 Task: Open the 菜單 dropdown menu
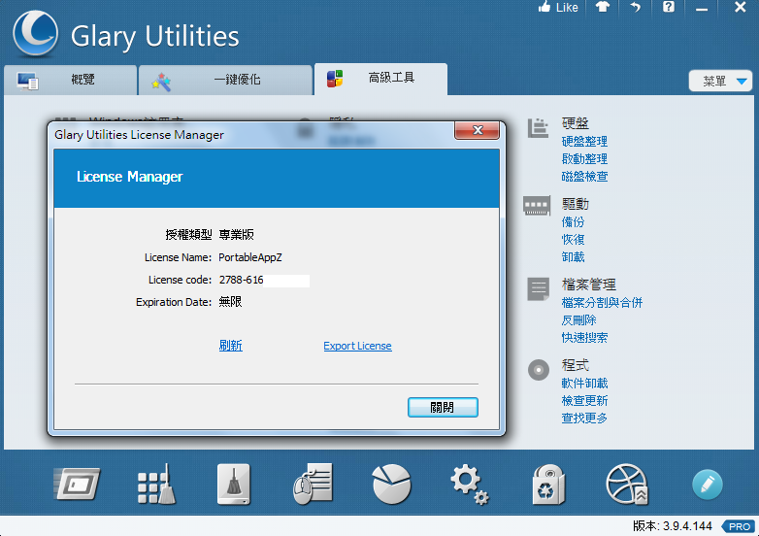[720, 81]
